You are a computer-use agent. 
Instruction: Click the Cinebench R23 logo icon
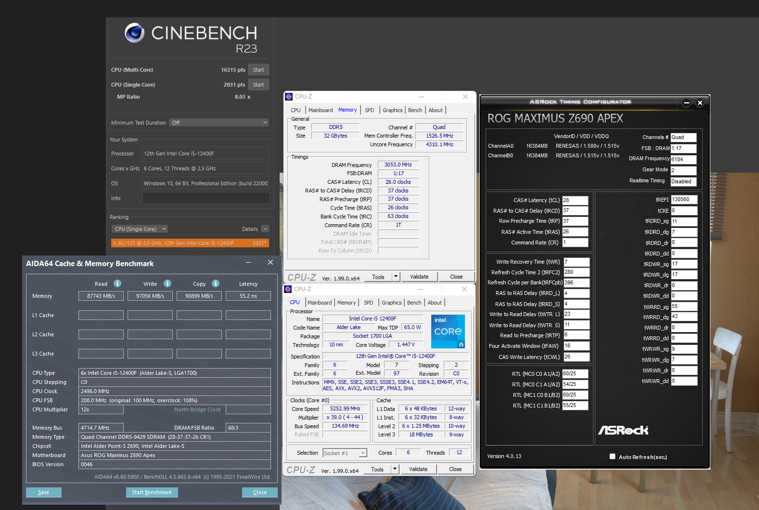pyautogui.click(x=134, y=33)
